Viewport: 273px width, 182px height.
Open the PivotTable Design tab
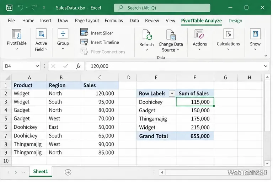tap(235, 21)
